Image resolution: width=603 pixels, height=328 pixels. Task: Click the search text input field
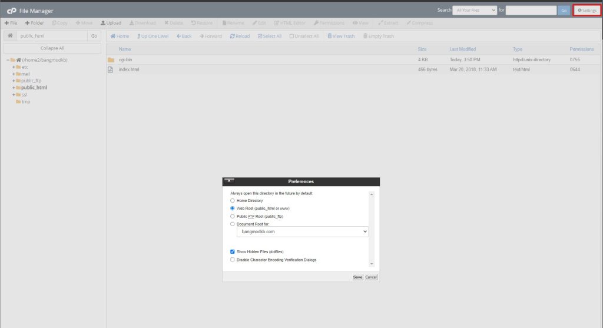(531, 11)
